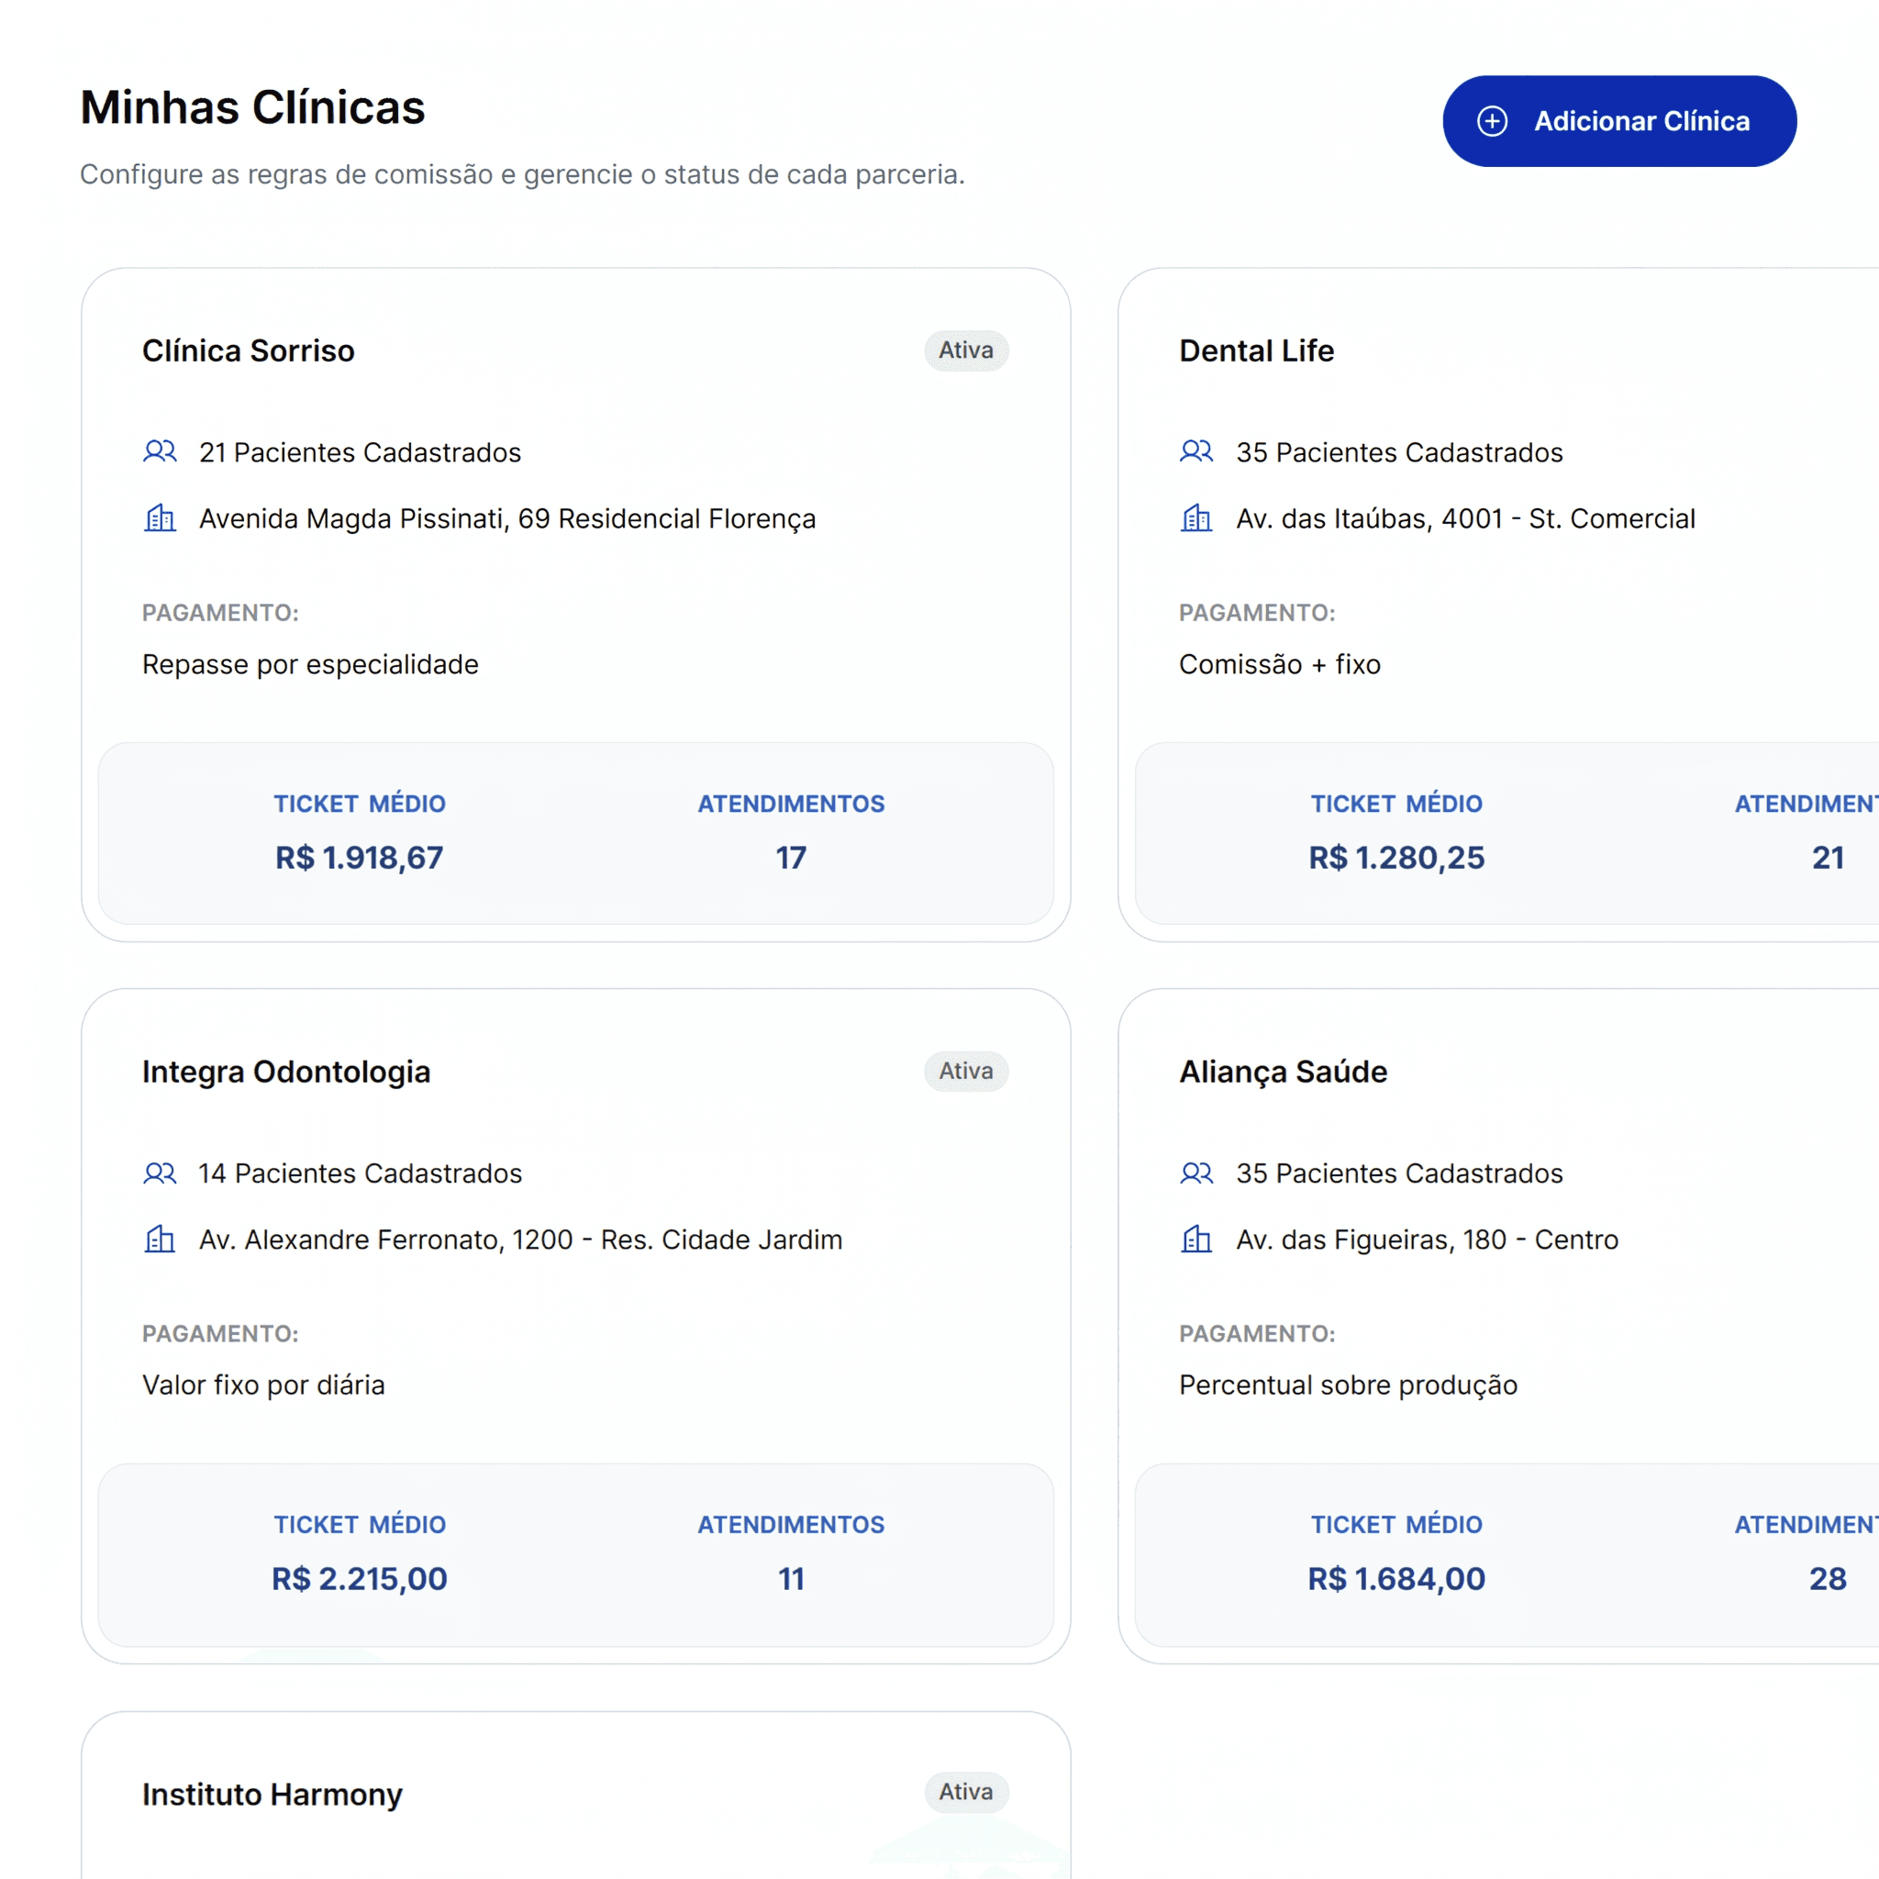Open the Dental Life card title
1879x1879 pixels.
click(x=1257, y=350)
